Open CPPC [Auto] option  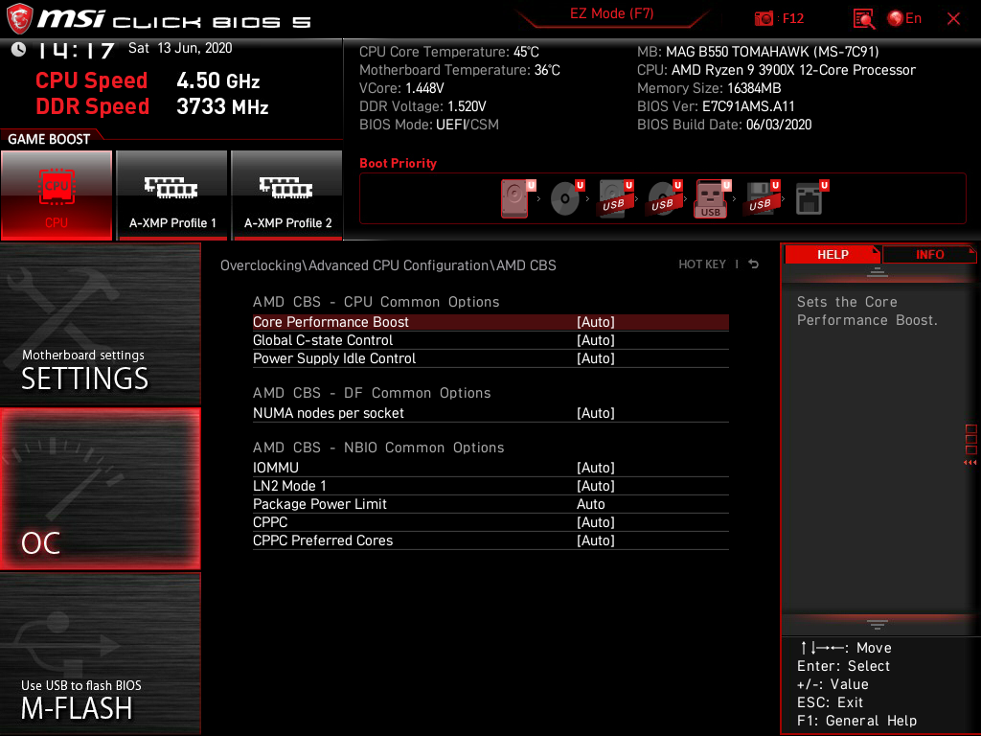click(x=490, y=522)
